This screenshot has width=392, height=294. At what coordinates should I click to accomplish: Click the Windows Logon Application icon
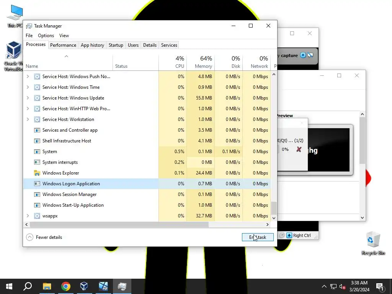pos(37,184)
